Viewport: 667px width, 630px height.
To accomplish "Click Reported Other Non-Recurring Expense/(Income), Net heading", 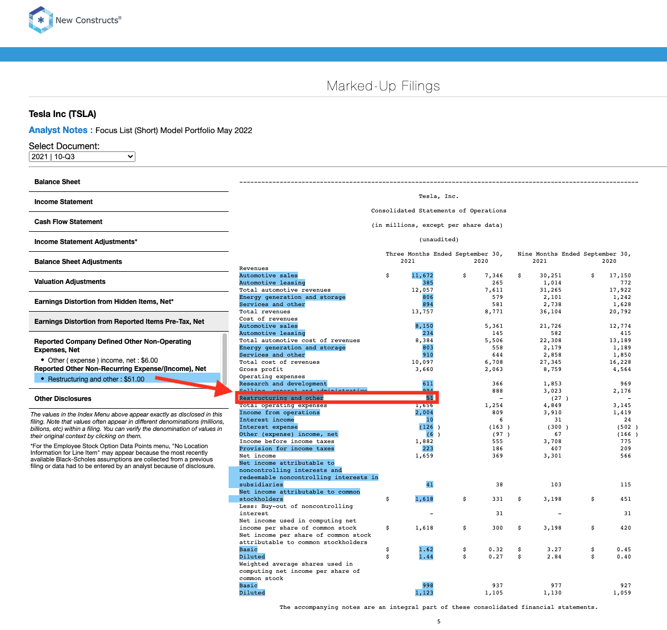I will click(120, 369).
